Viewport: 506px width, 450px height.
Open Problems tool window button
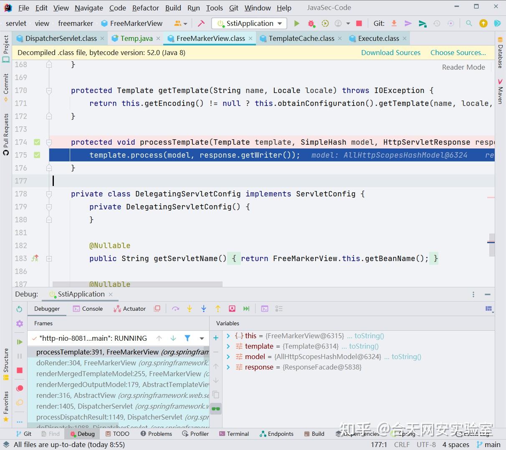point(156,434)
